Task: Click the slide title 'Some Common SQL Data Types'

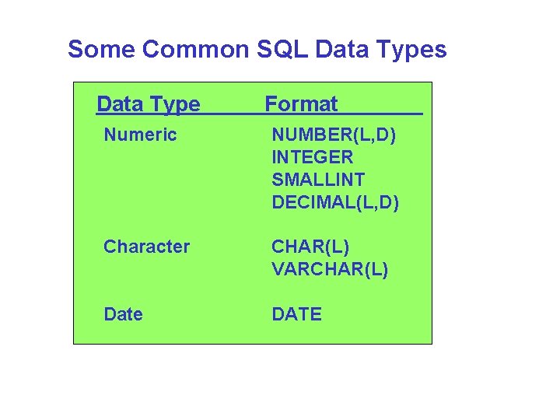Action: [257, 50]
